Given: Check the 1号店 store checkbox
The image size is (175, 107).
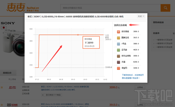Looking at the screenshot, I should pyautogui.click(x=118, y=44).
